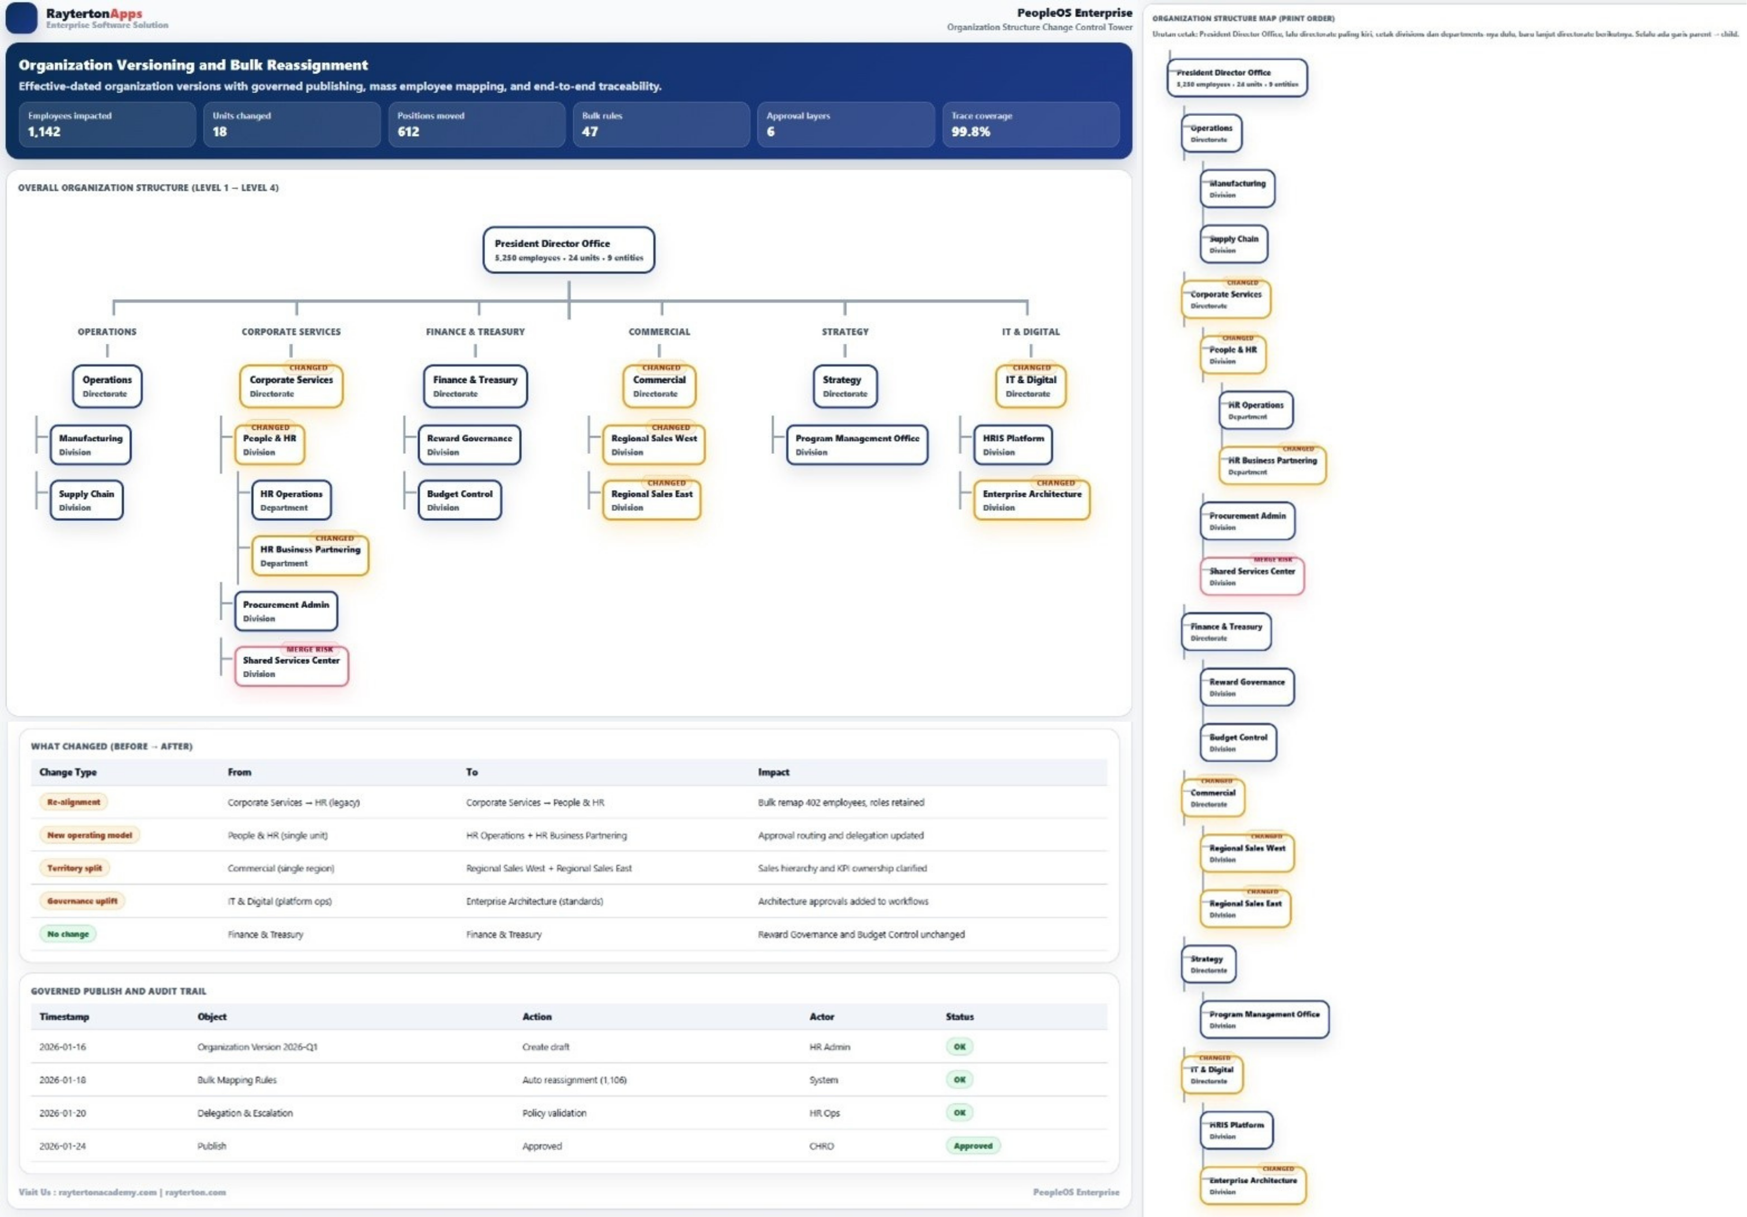Select the Strategy Directorate node
Image resolution: width=1747 pixels, height=1217 pixels.
[844, 386]
